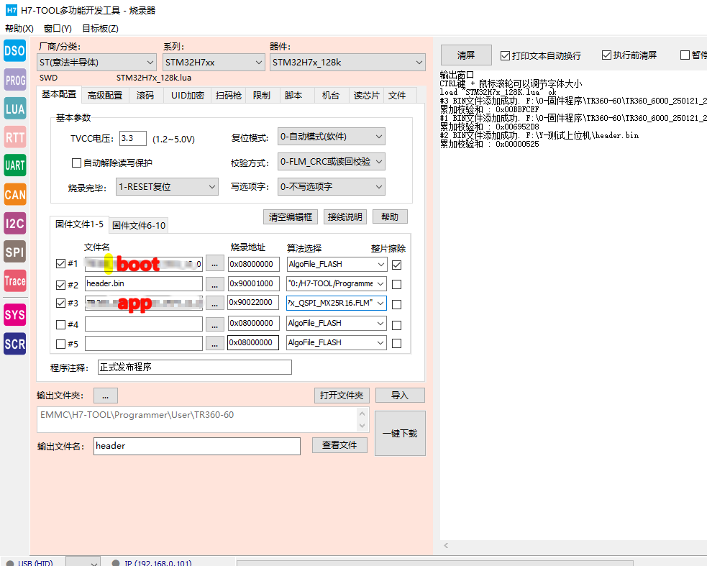Click the 一键下载 button

400,434
